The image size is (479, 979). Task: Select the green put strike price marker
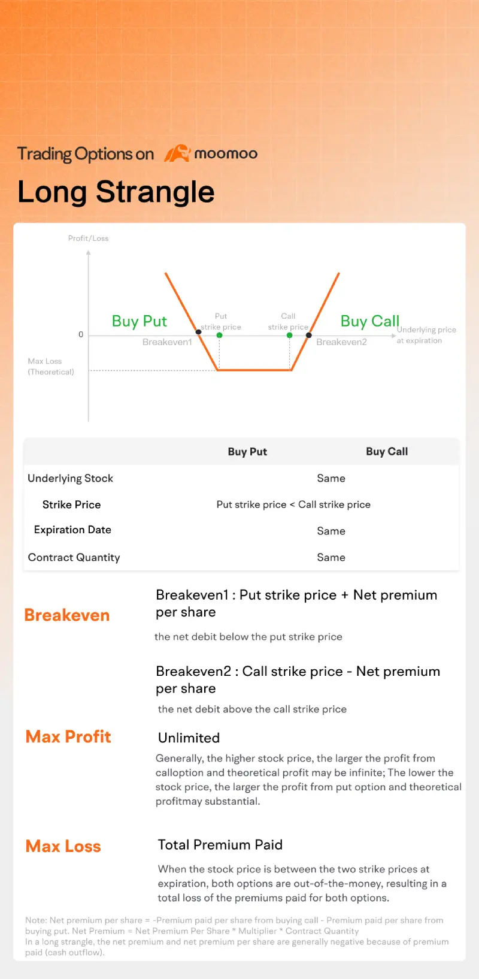pyautogui.click(x=219, y=336)
